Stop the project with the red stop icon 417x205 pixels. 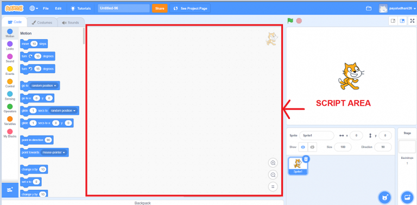[x=299, y=21]
